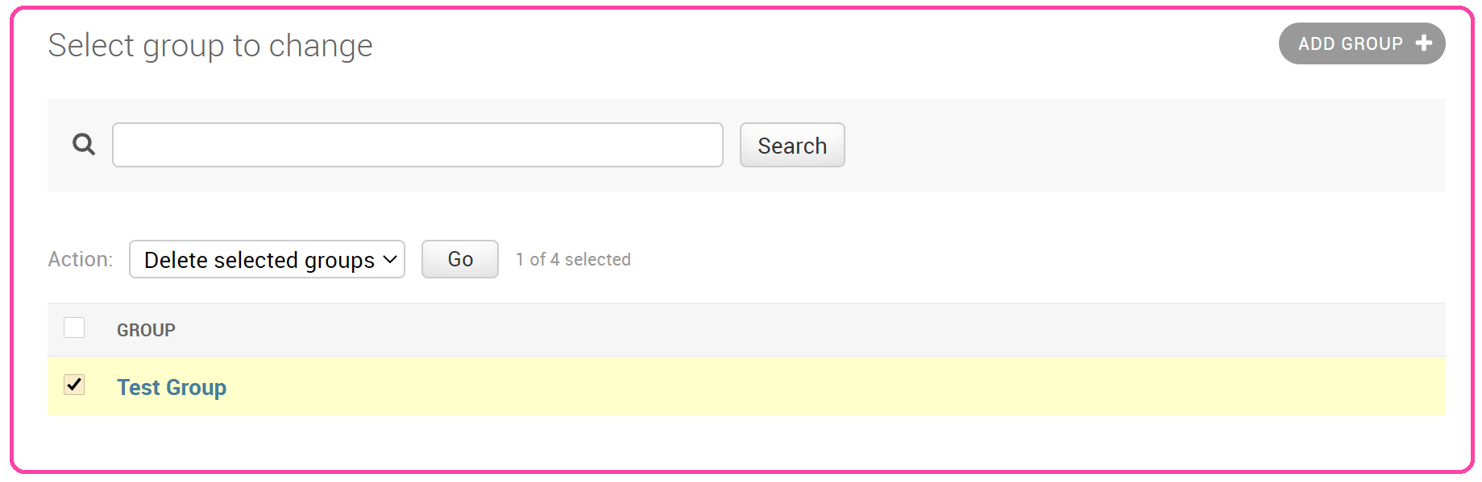This screenshot has width=1482, height=482.
Task: Click empty area of the GROUP header row
Action: [x=806, y=330]
